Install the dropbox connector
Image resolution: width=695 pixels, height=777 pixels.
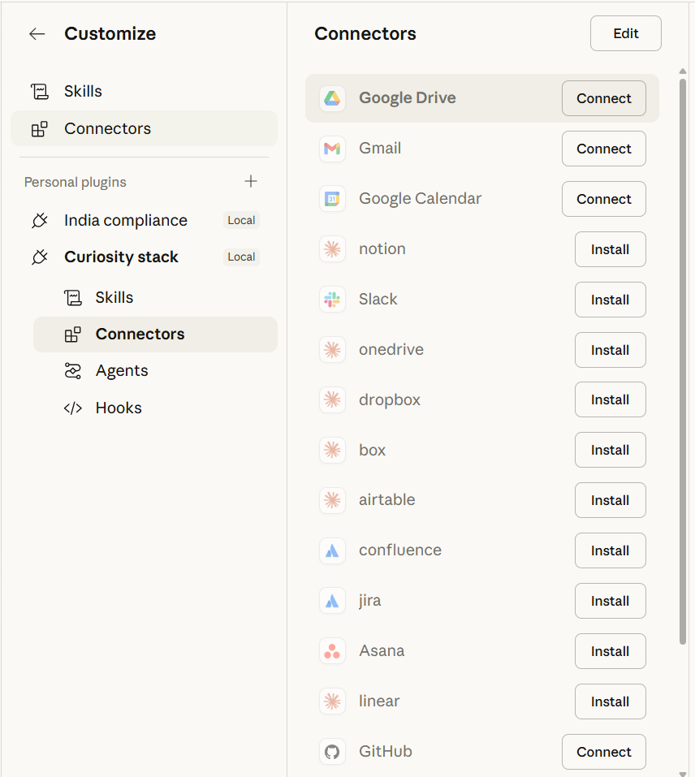[611, 399]
